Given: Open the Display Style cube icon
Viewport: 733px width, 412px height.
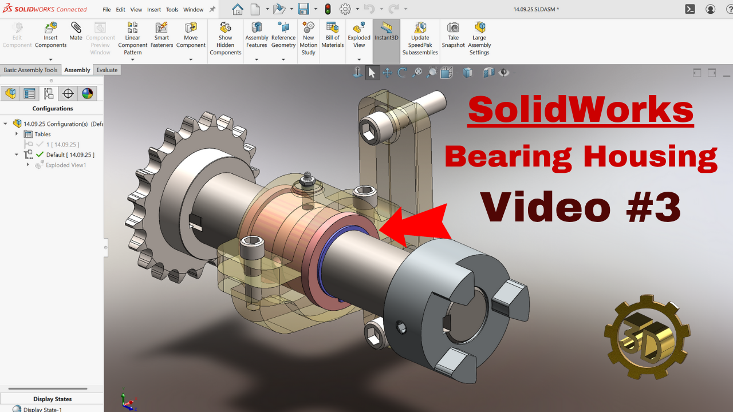Looking at the screenshot, I should (468, 73).
